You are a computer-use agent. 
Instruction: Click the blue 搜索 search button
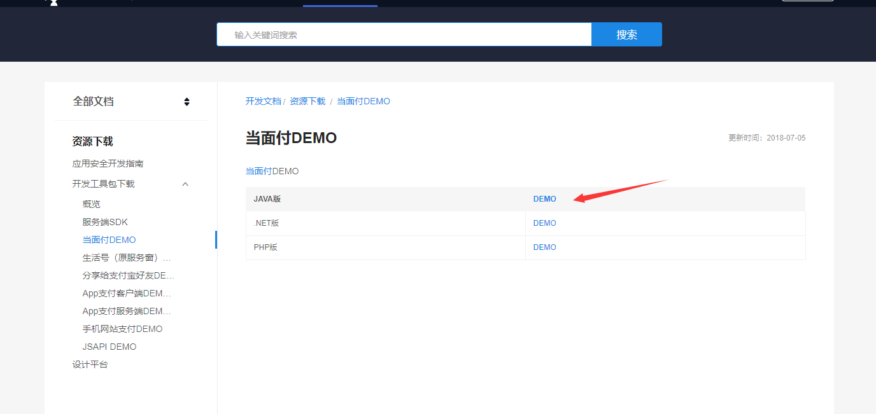tap(626, 34)
